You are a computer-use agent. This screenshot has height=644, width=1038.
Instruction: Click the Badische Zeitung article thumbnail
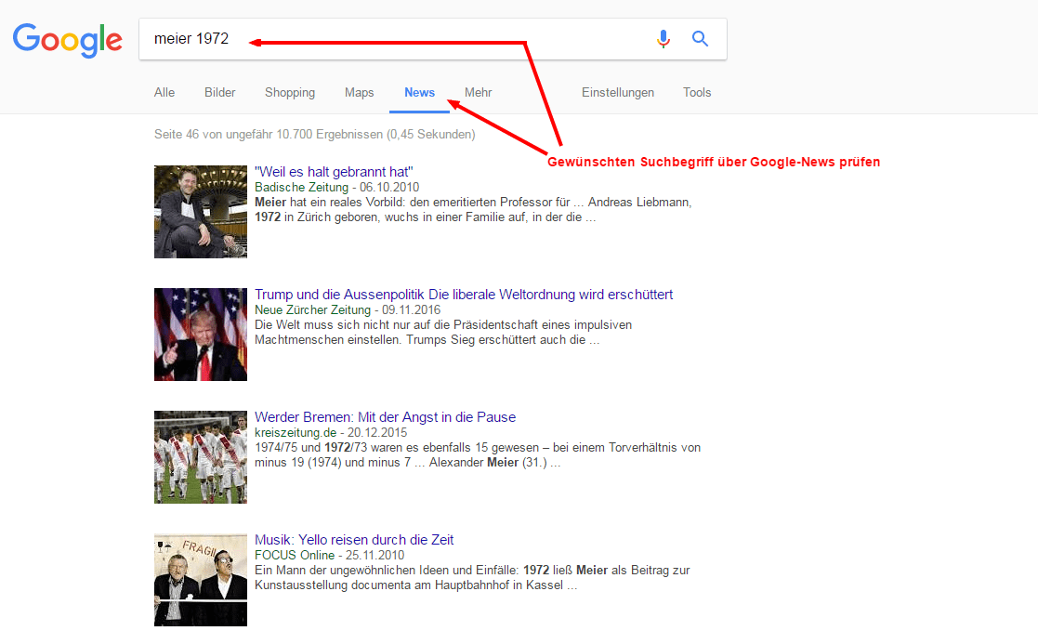[200, 212]
